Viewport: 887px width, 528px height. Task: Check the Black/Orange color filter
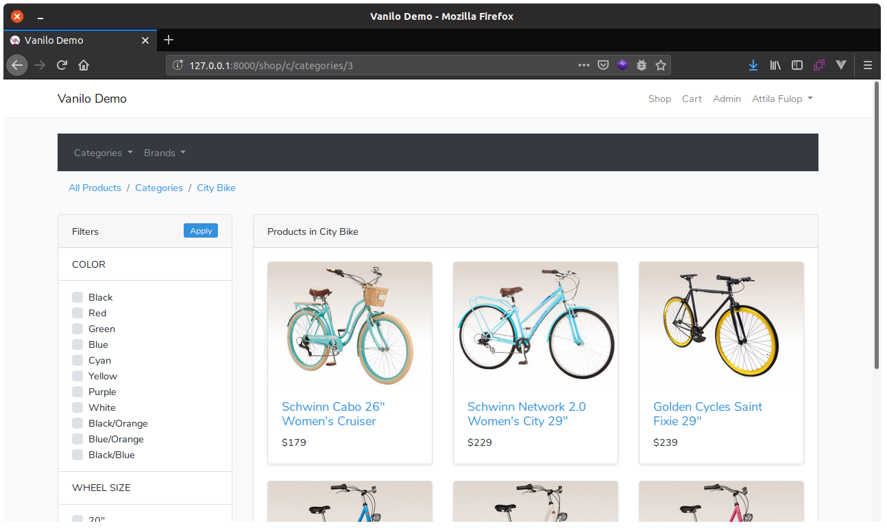(77, 423)
